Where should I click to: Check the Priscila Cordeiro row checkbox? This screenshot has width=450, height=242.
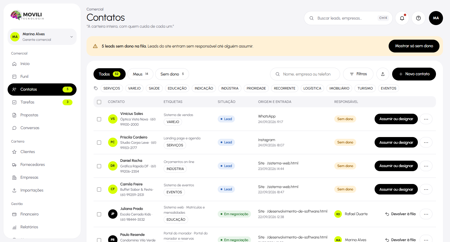[99, 143]
